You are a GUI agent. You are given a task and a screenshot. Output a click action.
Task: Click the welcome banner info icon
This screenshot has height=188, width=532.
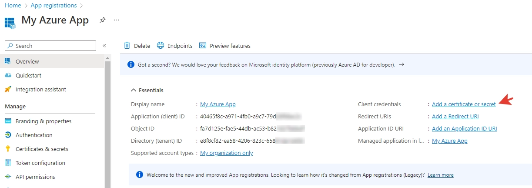(x=140, y=175)
